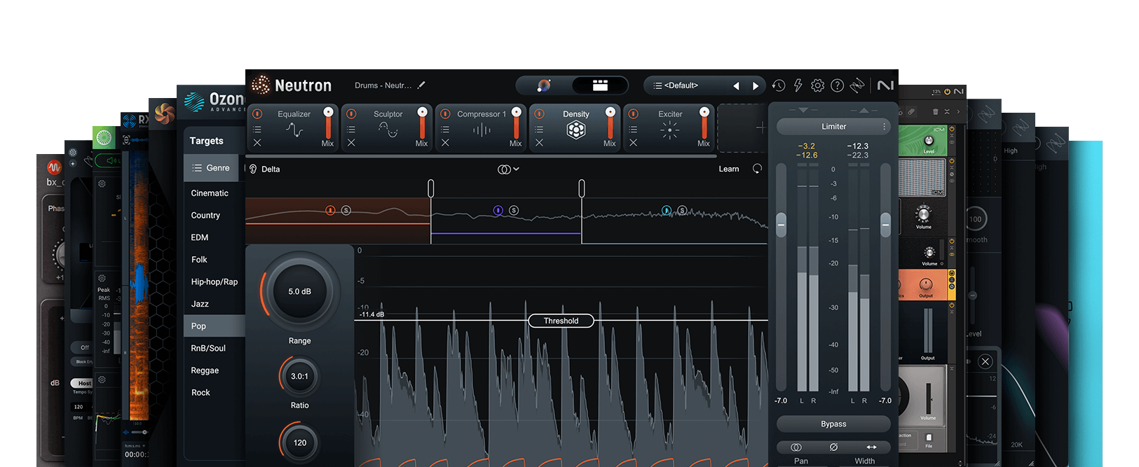Solo the low band
The width and height of the screenshot is (1139, 467).
pyautogui.click(x=346, y=210)
